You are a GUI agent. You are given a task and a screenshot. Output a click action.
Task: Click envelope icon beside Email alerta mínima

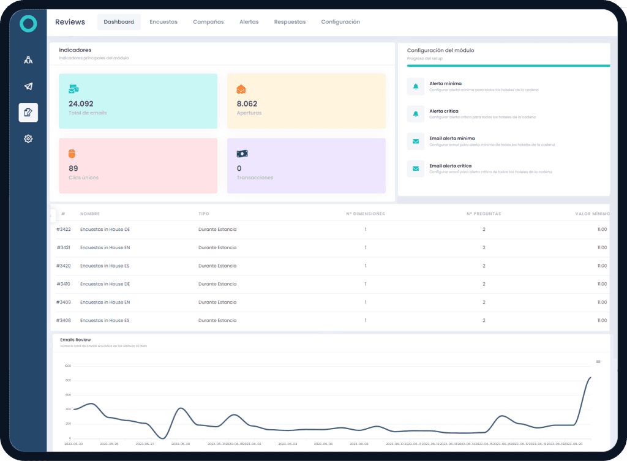pos(416,141)
